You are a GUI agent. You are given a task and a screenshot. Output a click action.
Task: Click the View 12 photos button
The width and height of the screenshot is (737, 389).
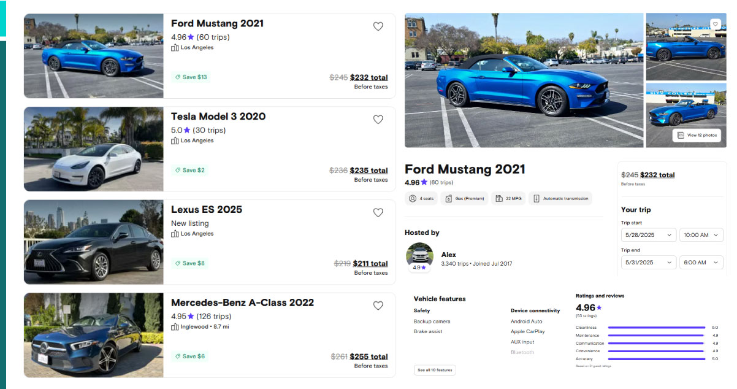click(697, 135)
